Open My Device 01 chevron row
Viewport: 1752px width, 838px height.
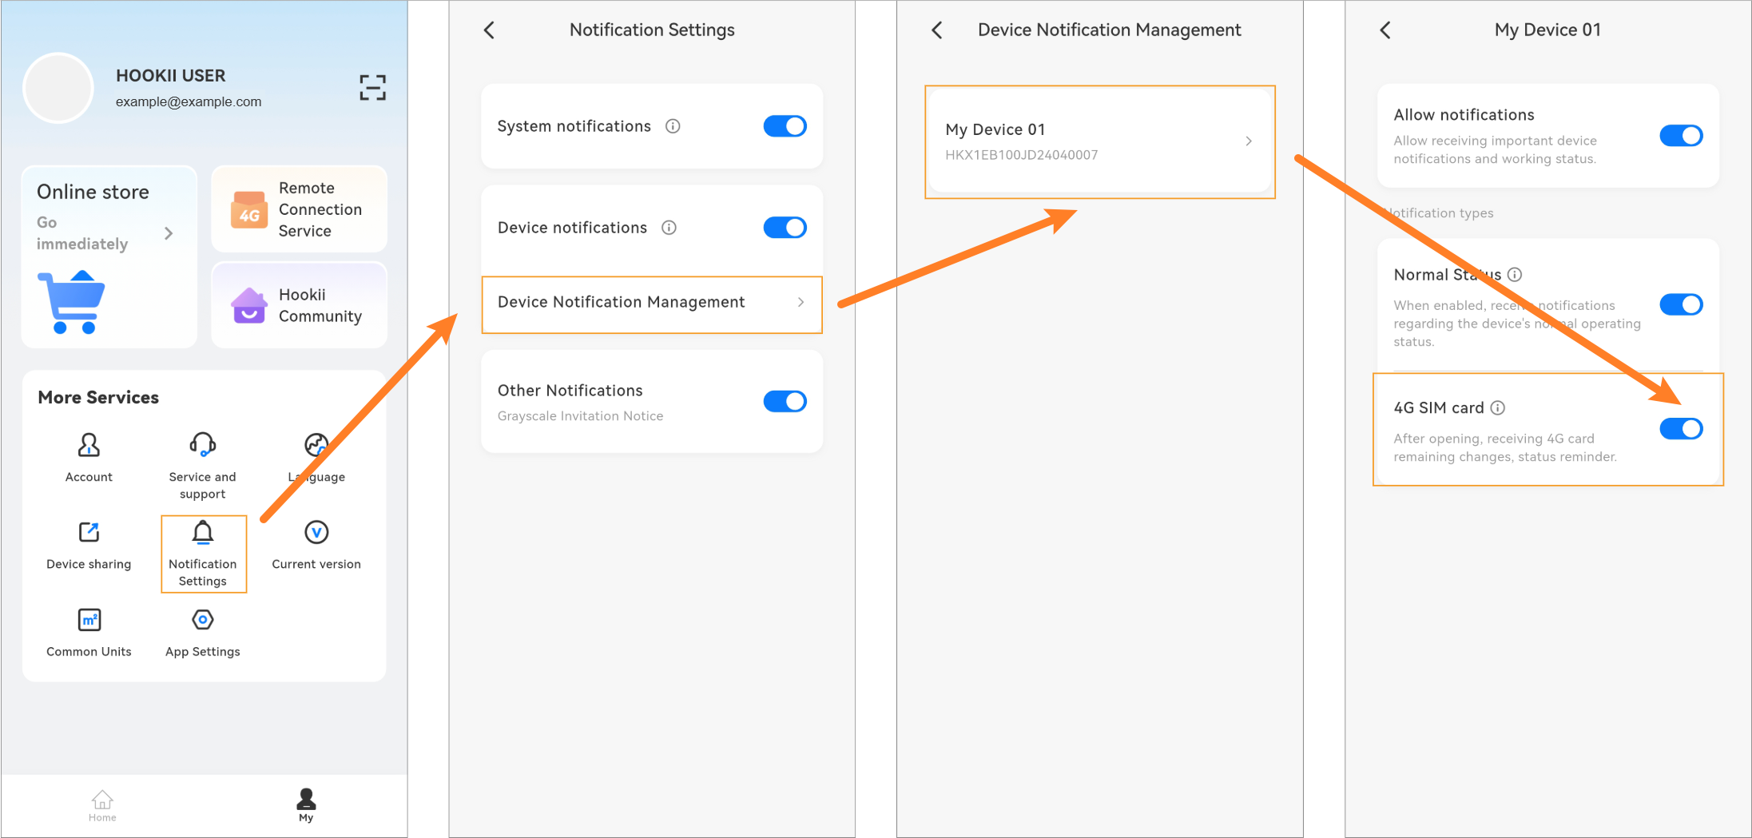click(1099, 141)
